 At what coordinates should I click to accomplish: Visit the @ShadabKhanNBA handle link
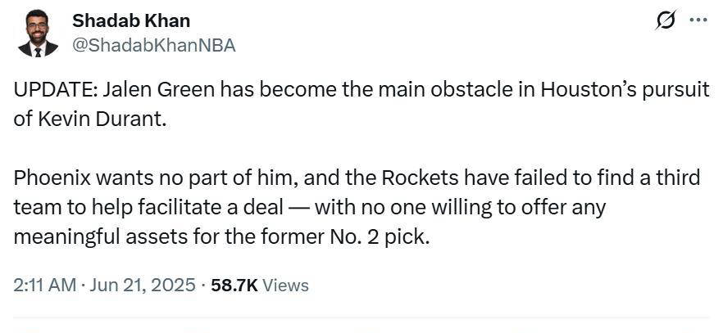[x=154, y=45]
